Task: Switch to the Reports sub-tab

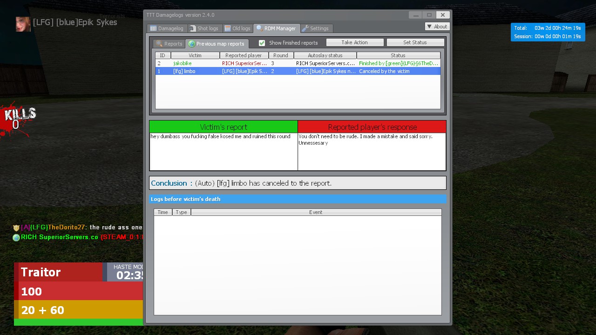Action: [169, 44]
